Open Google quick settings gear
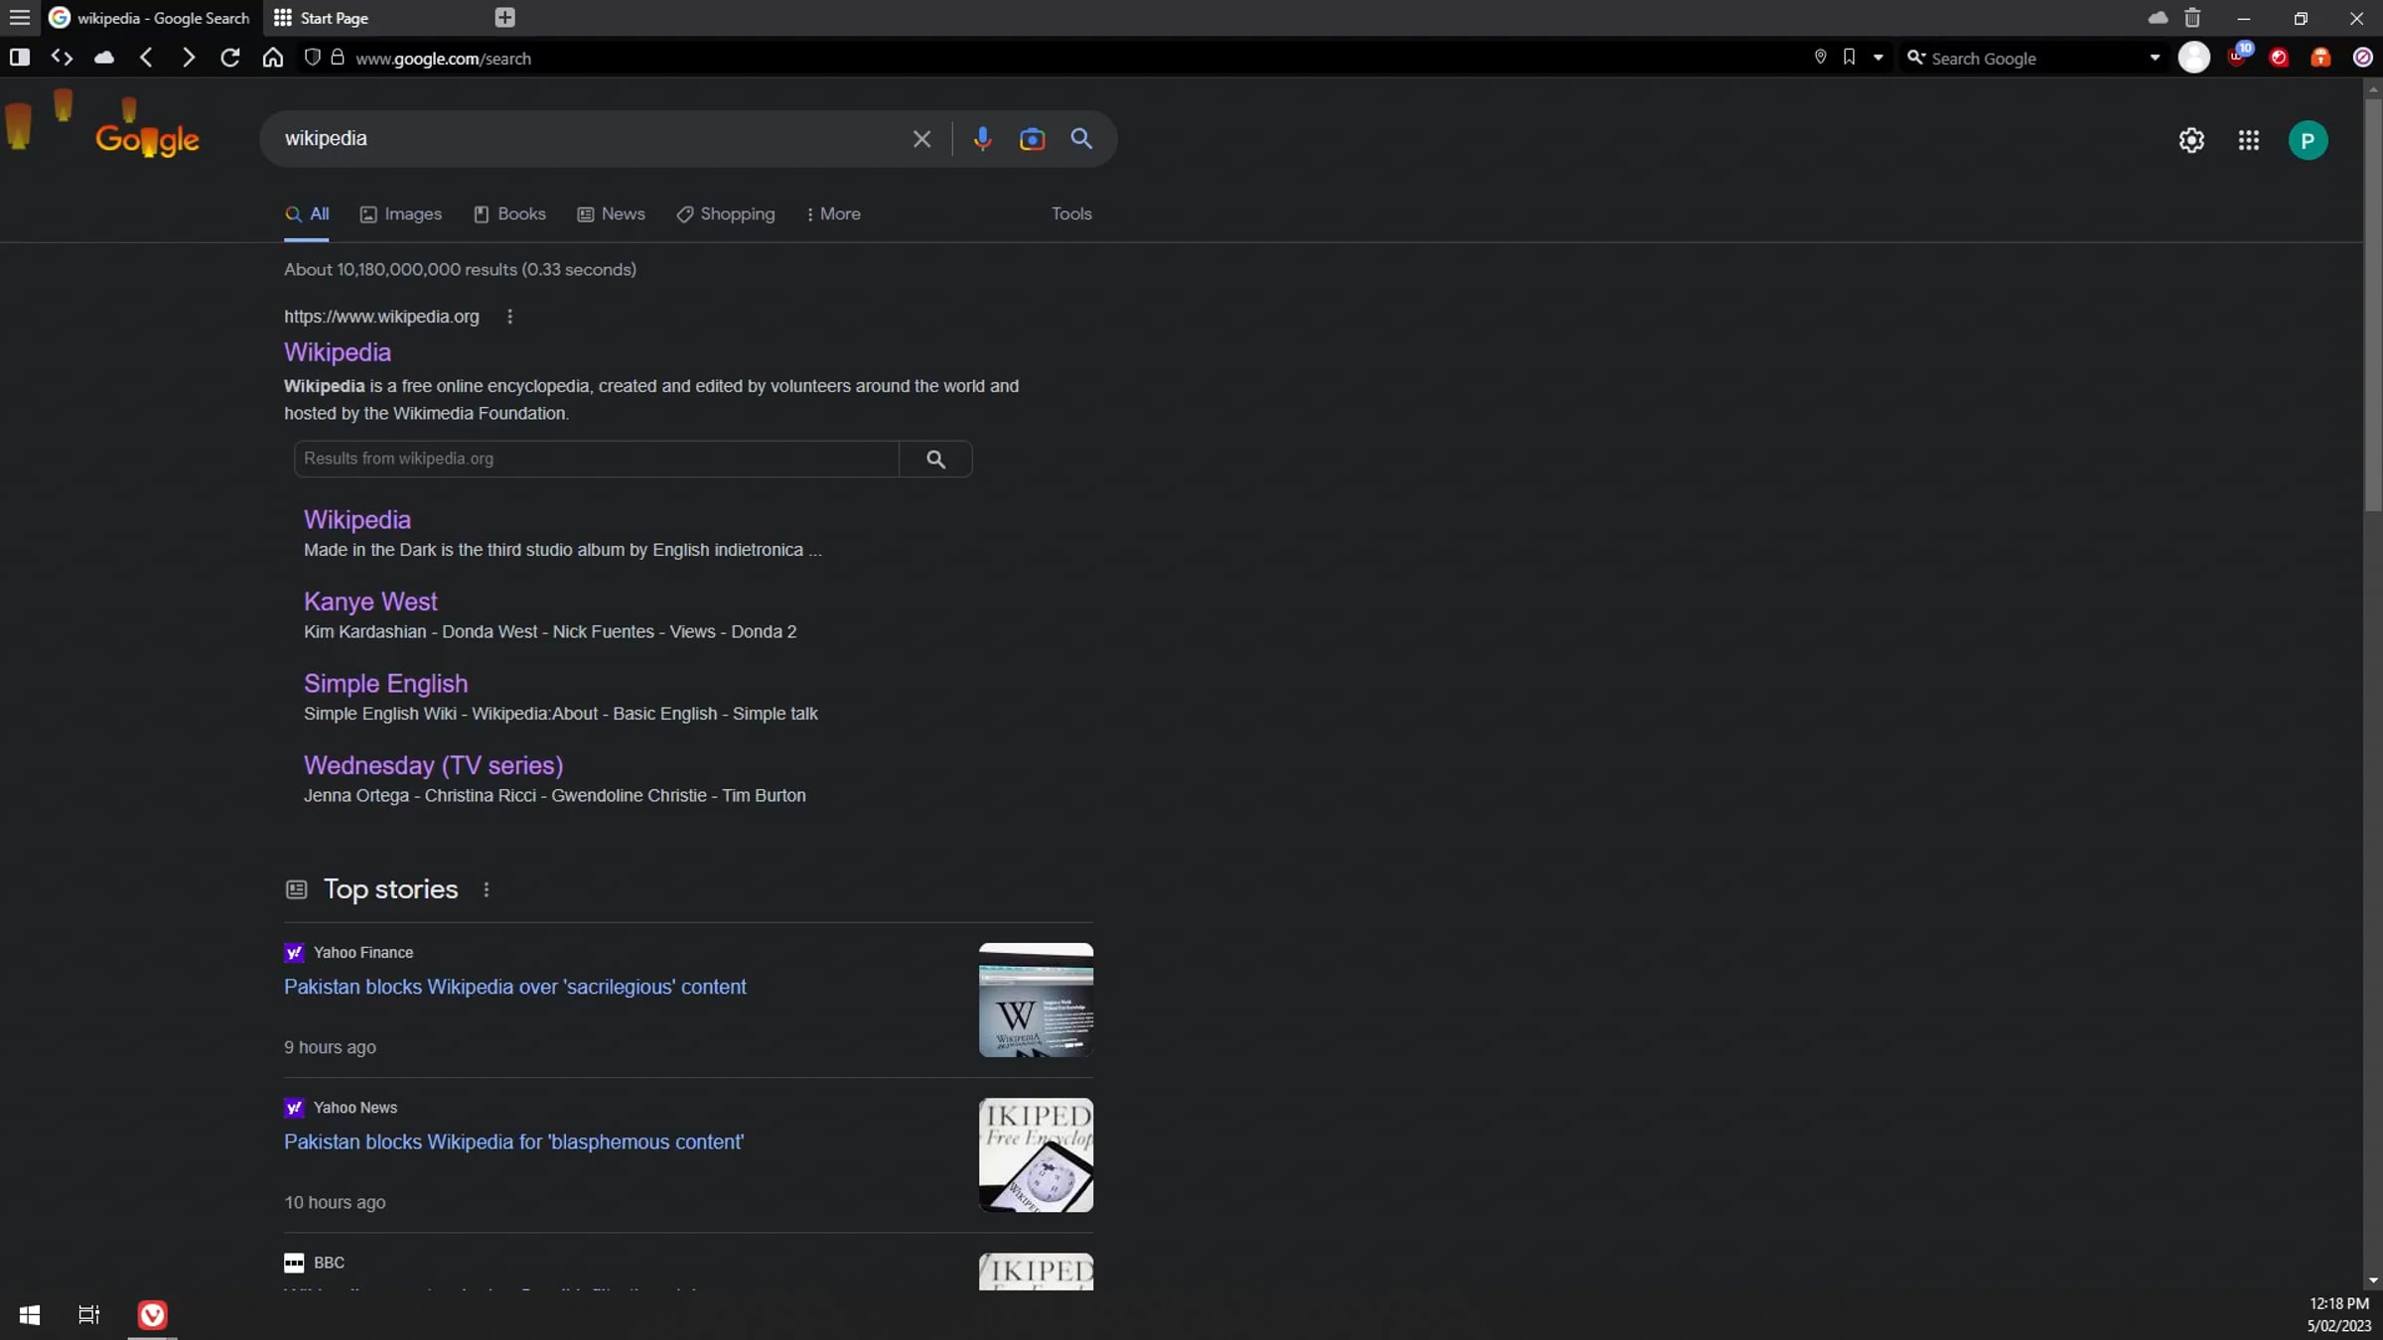This screenshot has width=2383, height=1340. click(x=2191, y=140)
